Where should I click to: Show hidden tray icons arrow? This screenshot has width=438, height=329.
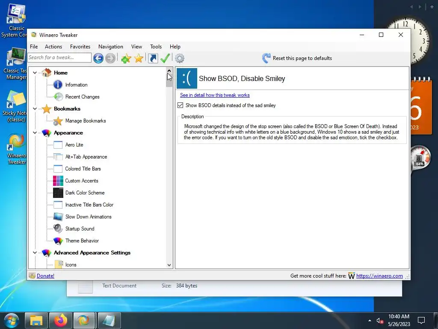[370, 320]
